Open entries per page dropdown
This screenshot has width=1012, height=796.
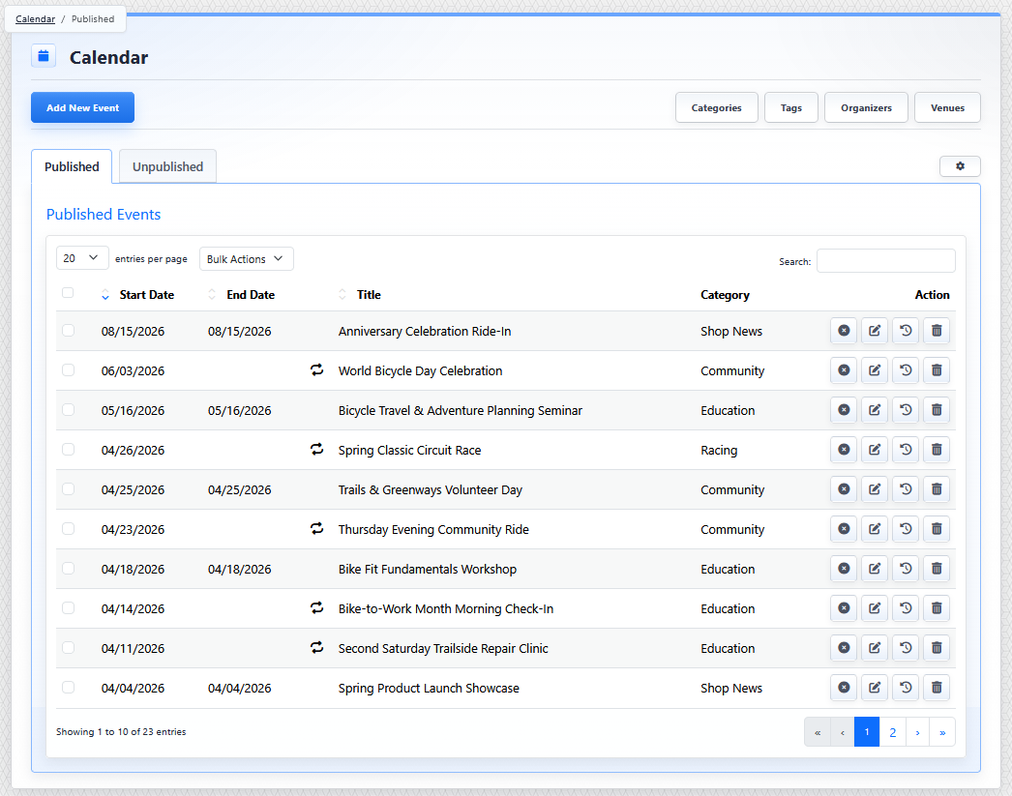click(82, 258)
